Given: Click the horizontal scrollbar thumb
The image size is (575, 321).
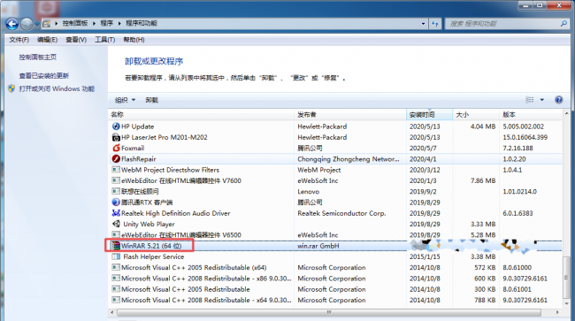Looking at the screenshot, I should tap(329, 312).
